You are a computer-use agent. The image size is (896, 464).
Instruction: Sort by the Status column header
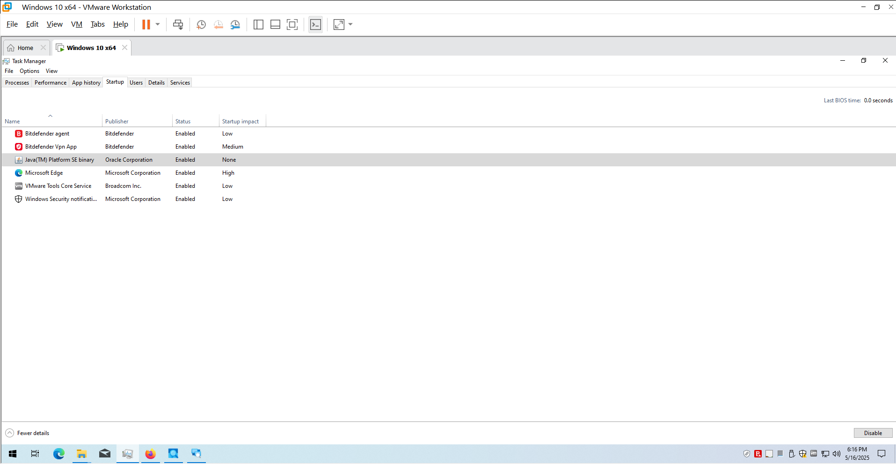coord(196,121)
